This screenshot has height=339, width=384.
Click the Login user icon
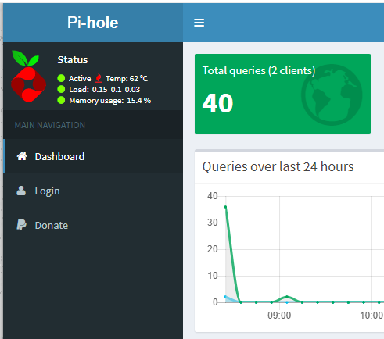click(x=21, y=191)
